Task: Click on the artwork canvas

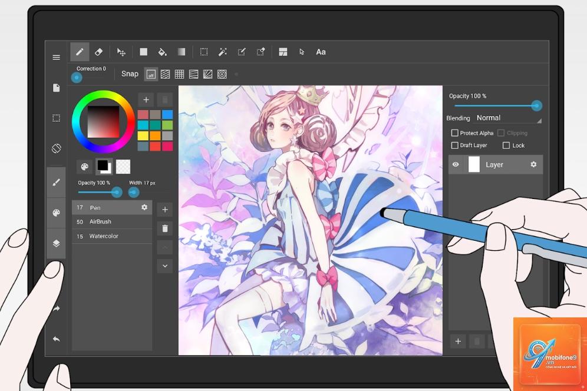Action: (311, 221)
